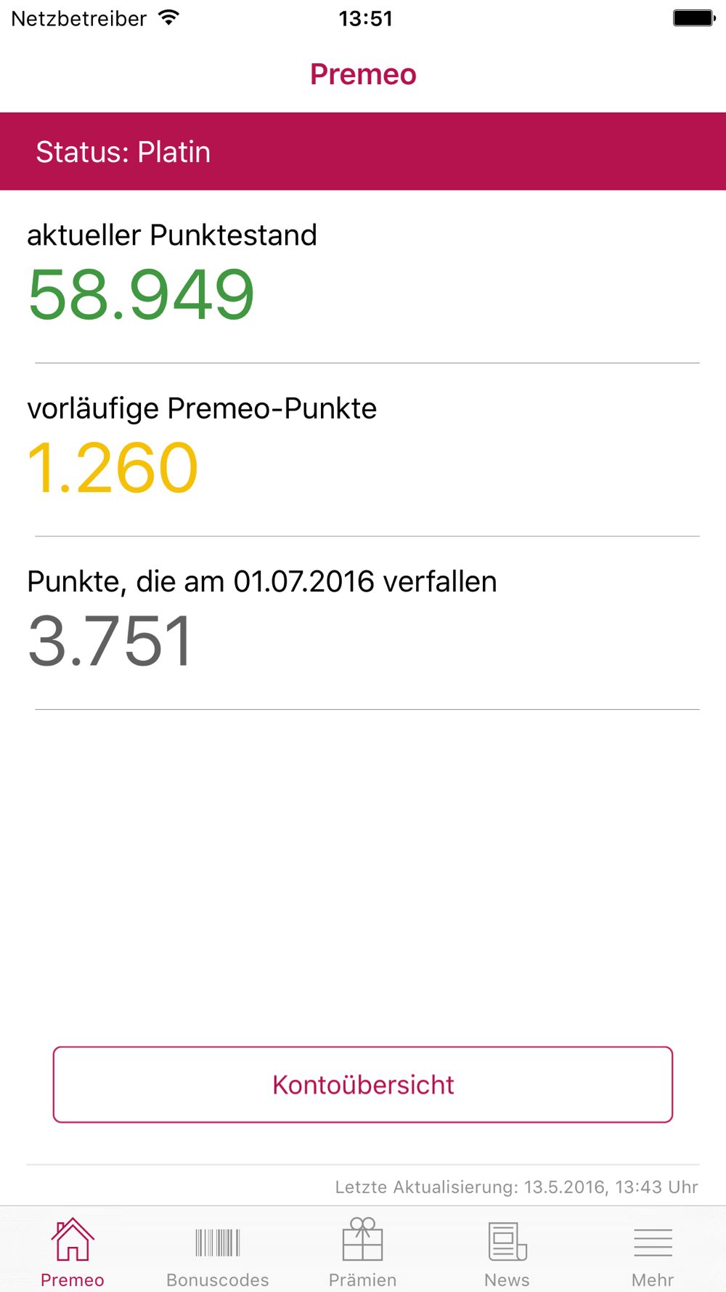Click the Kontoübersicht button
726x1292 pixels.
pyautogui.click(x=363, y=1084)
